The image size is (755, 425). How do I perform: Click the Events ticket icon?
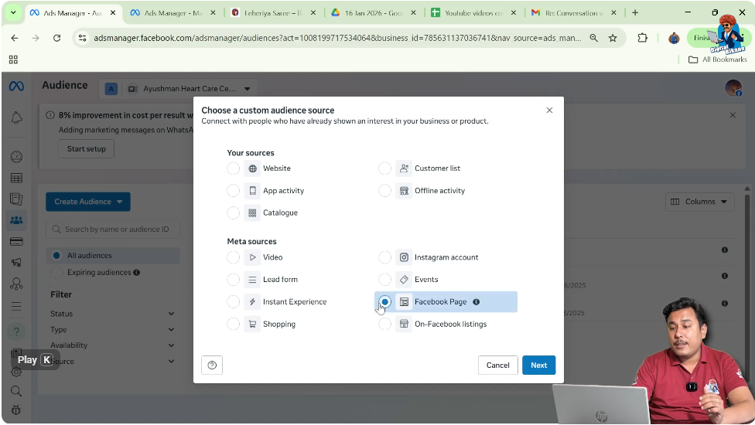click(x=404, y=279)
